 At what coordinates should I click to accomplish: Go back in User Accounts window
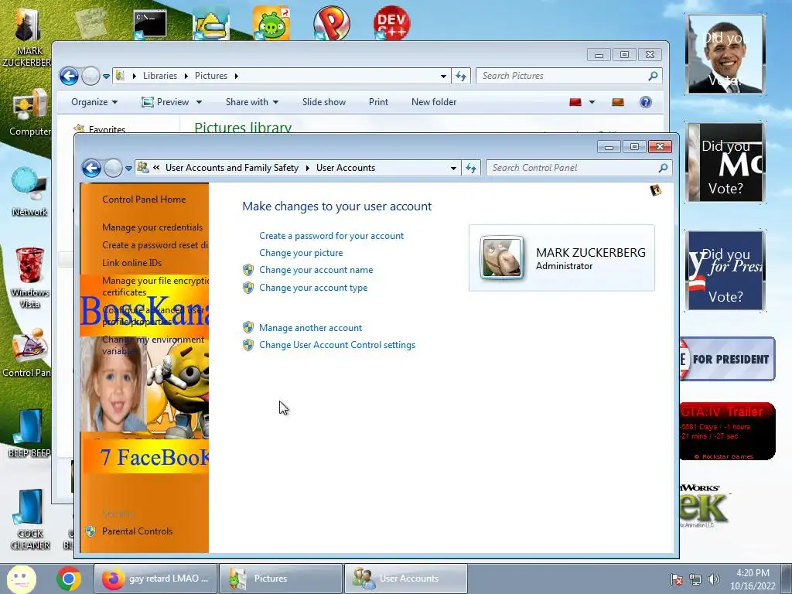click(x=91, y=168)
